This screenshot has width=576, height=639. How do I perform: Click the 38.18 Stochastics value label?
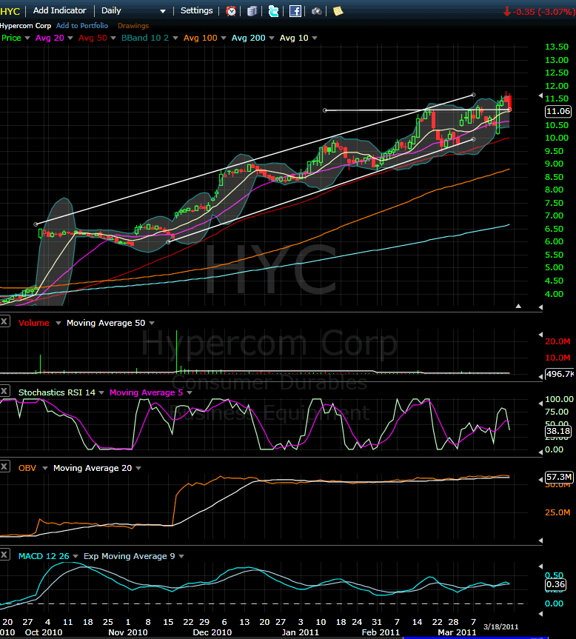click(558, 431)
